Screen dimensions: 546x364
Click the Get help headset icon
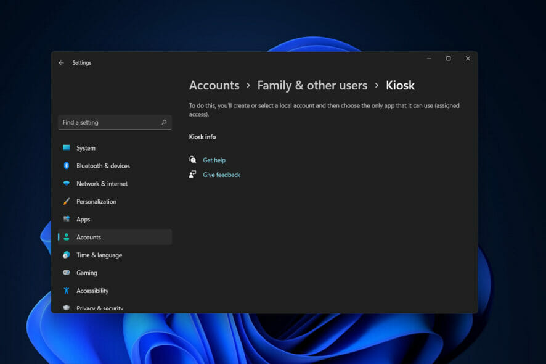tap(192, 160)
